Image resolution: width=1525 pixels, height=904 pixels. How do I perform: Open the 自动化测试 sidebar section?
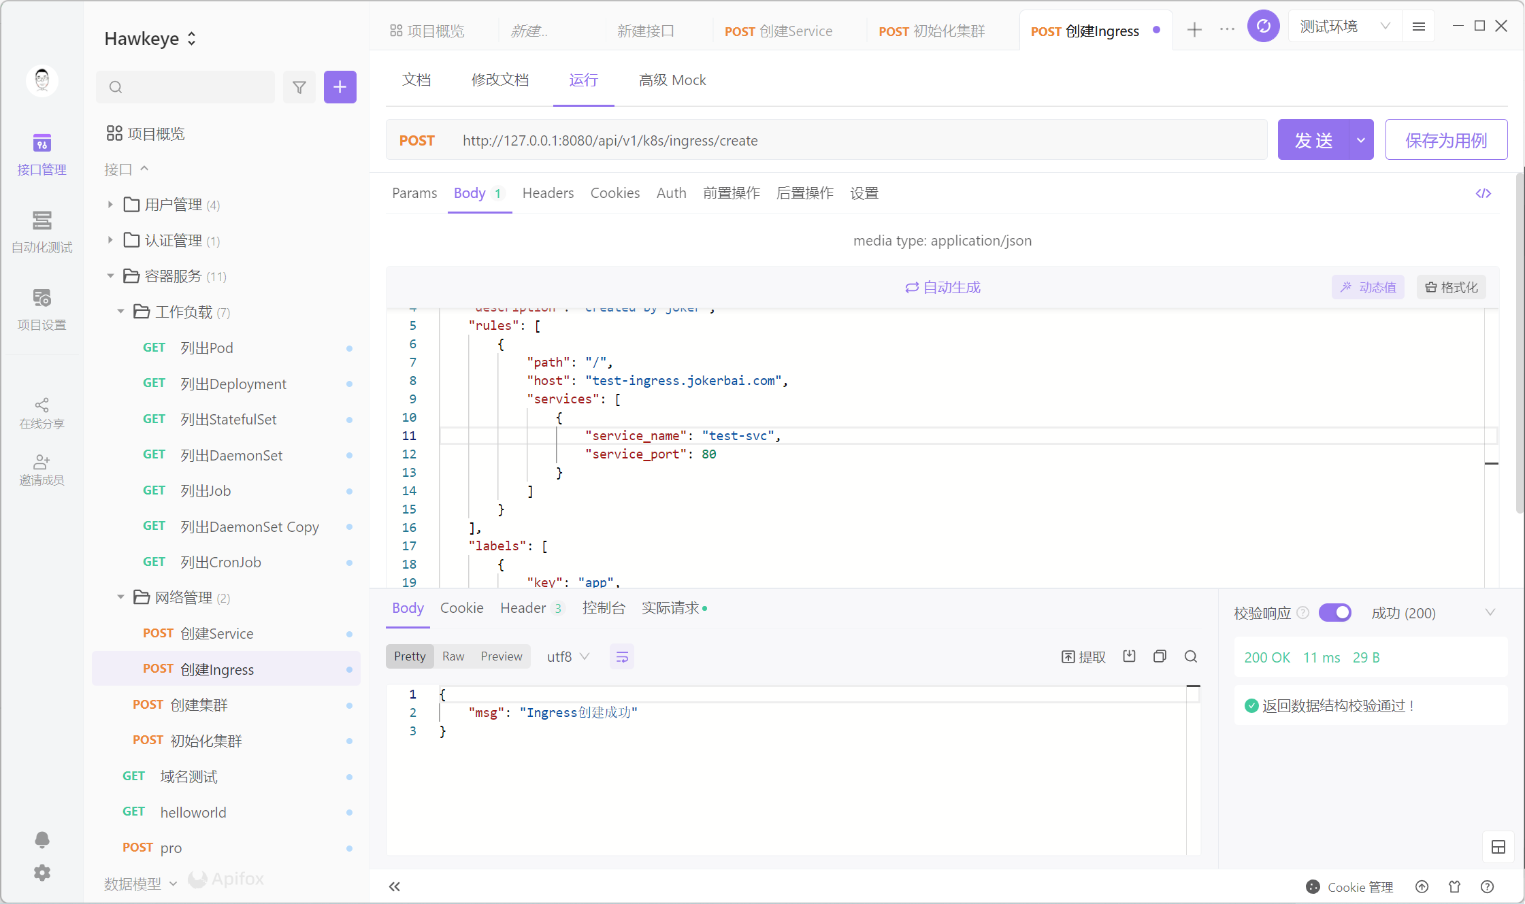42,232
